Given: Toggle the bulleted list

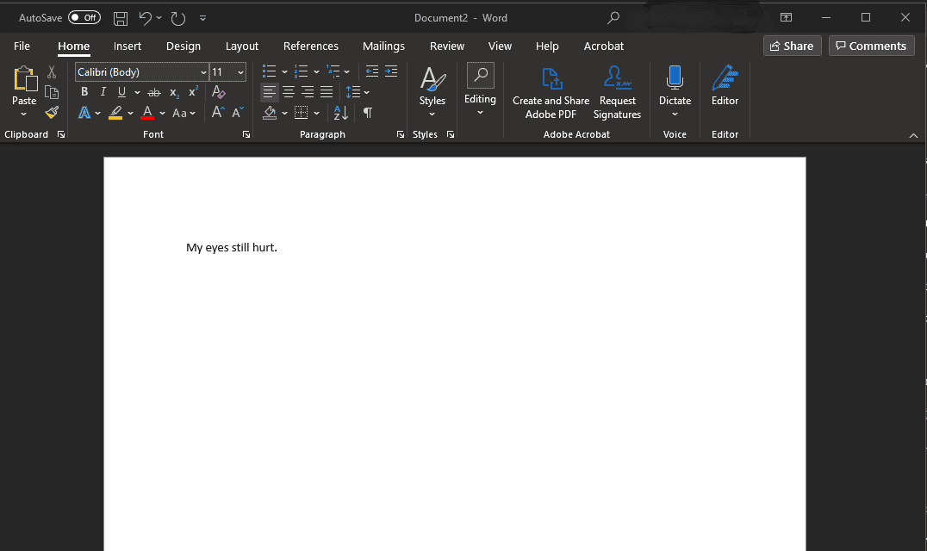Looking at the screenshot, I should (x=269, y=71).
